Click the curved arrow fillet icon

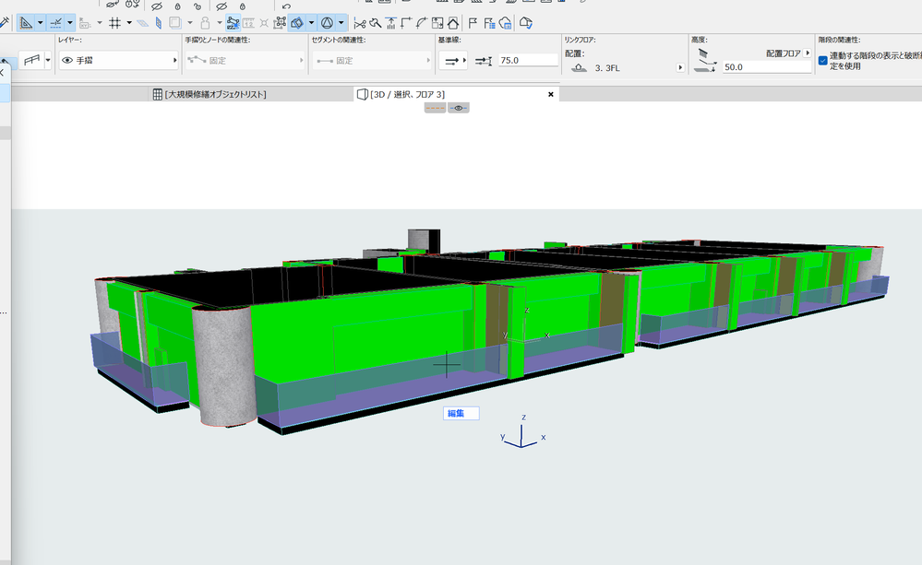[x=422, y=22]
